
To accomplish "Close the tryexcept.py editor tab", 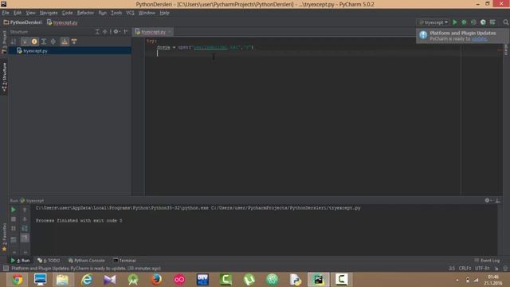I will click(x=170, y=32).
